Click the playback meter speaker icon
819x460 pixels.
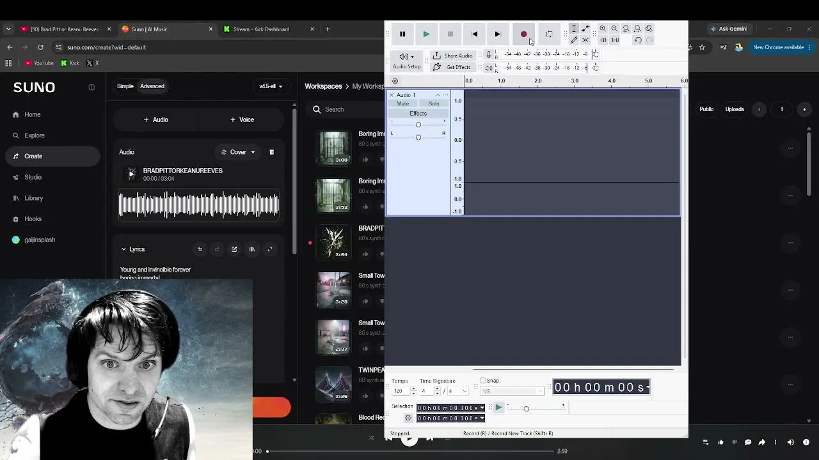tap(489, 68)
